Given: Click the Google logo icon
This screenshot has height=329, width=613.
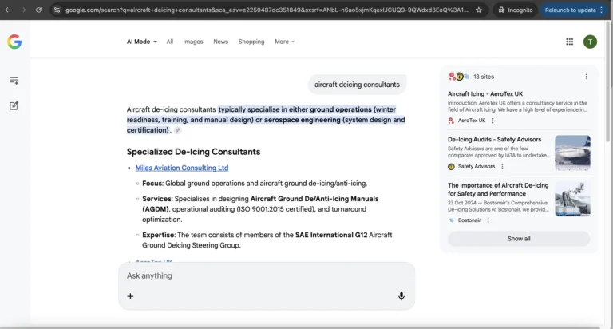Looking at the screenshot, I should click(14, 42).
